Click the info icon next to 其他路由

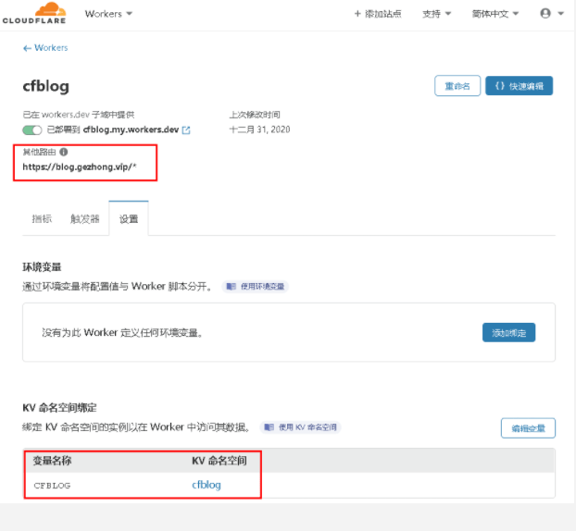(x=63, y=152)
